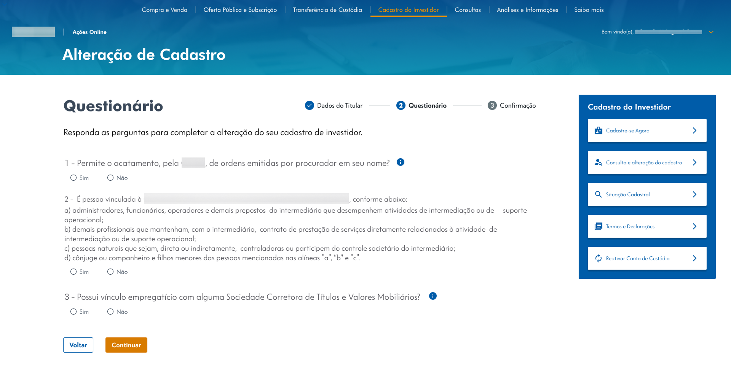This screenshot has width=731, height=380.
Task: Open Situação Cadastral chevron arrow
Action: 694,194
